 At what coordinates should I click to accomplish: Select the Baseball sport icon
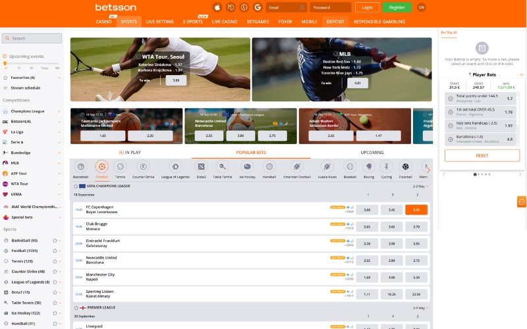350,166
